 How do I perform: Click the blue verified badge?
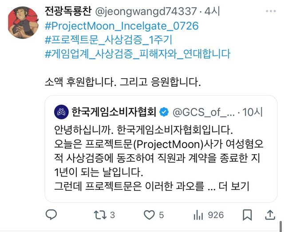tap(164, 112)
